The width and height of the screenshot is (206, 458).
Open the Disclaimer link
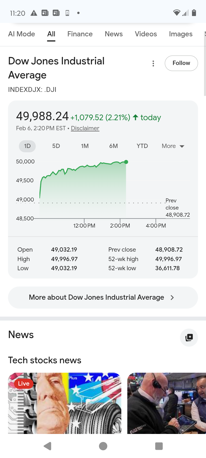coord(85,128)
